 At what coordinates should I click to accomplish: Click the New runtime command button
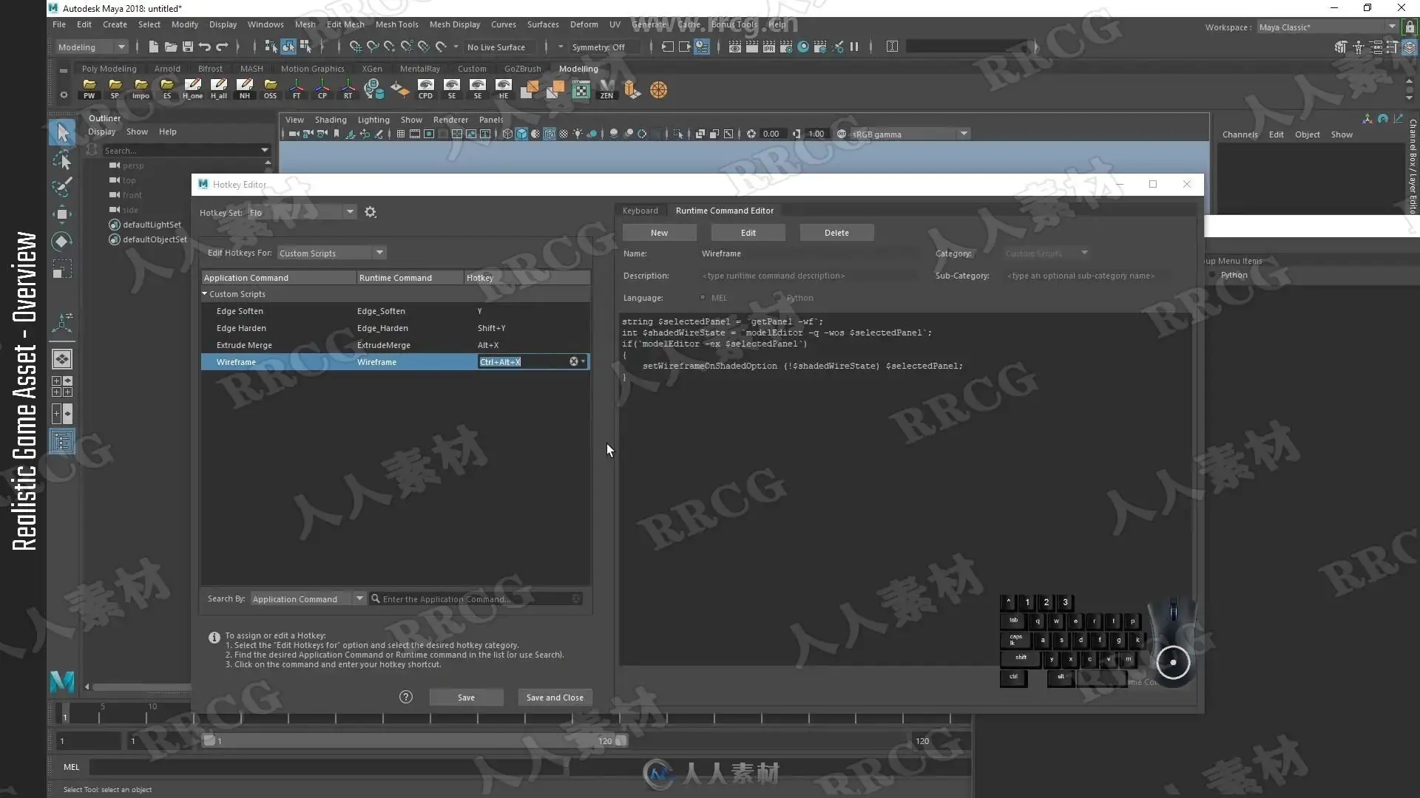click(x=659, y=233)
